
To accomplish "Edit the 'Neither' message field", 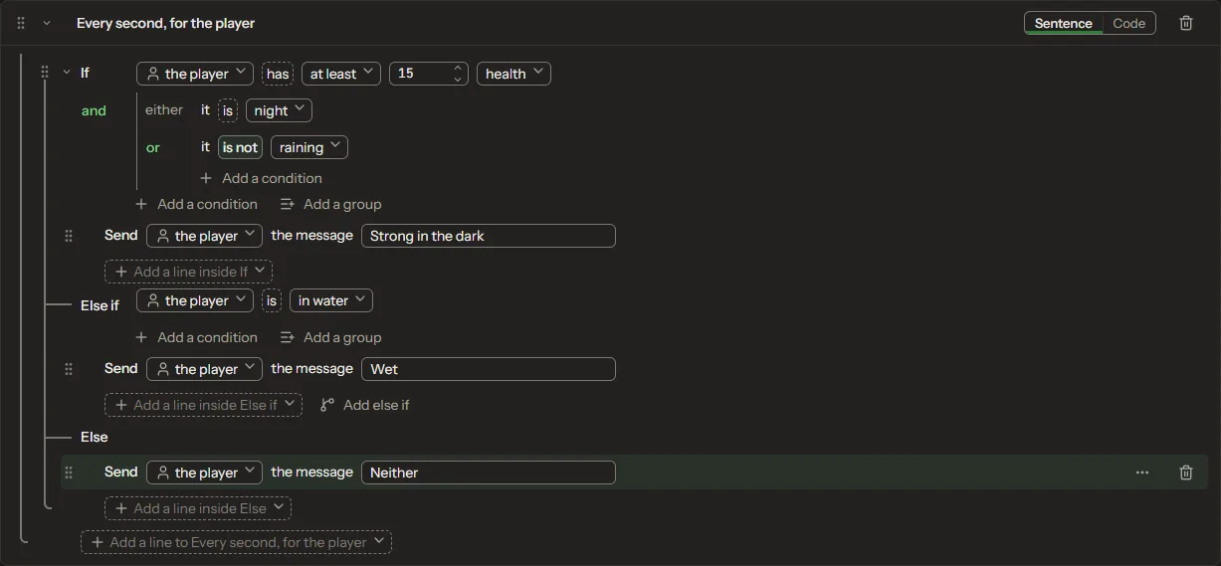I will (x=489, y=472).
